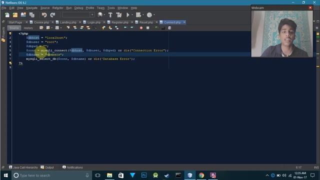This screenshot has width=320, height=180.
Task: Run the project with the play icon
Action: (x=128, y=15)
